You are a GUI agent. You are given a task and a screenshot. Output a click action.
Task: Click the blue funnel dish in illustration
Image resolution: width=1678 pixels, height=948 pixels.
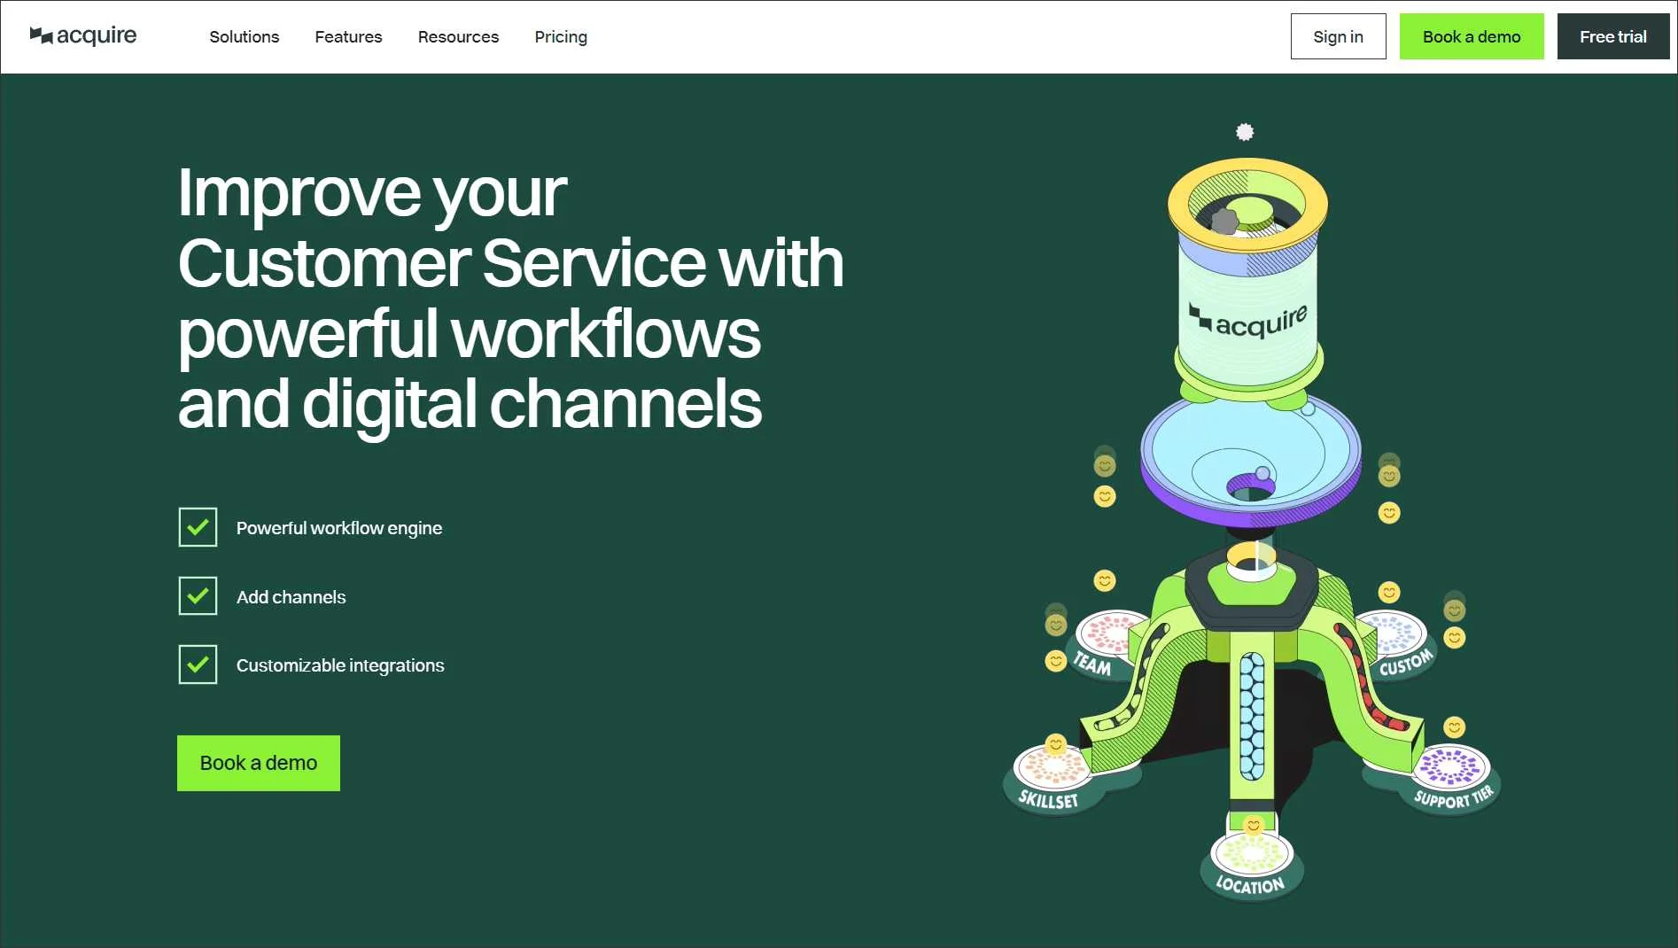point(1251,459)
